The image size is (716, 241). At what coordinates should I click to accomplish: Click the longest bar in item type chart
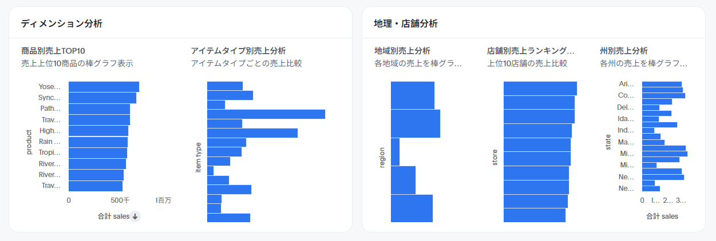(x=266, y=114)
